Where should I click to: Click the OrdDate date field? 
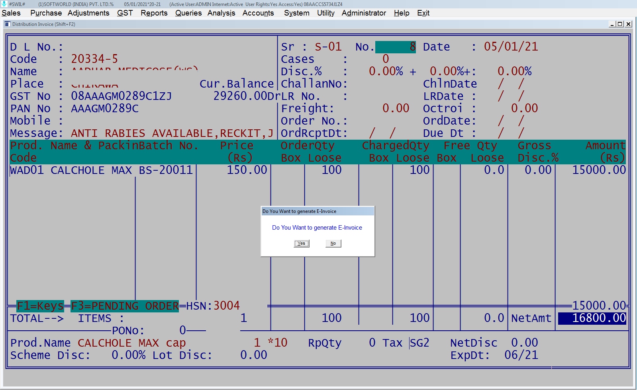click(x=511, y=121)
